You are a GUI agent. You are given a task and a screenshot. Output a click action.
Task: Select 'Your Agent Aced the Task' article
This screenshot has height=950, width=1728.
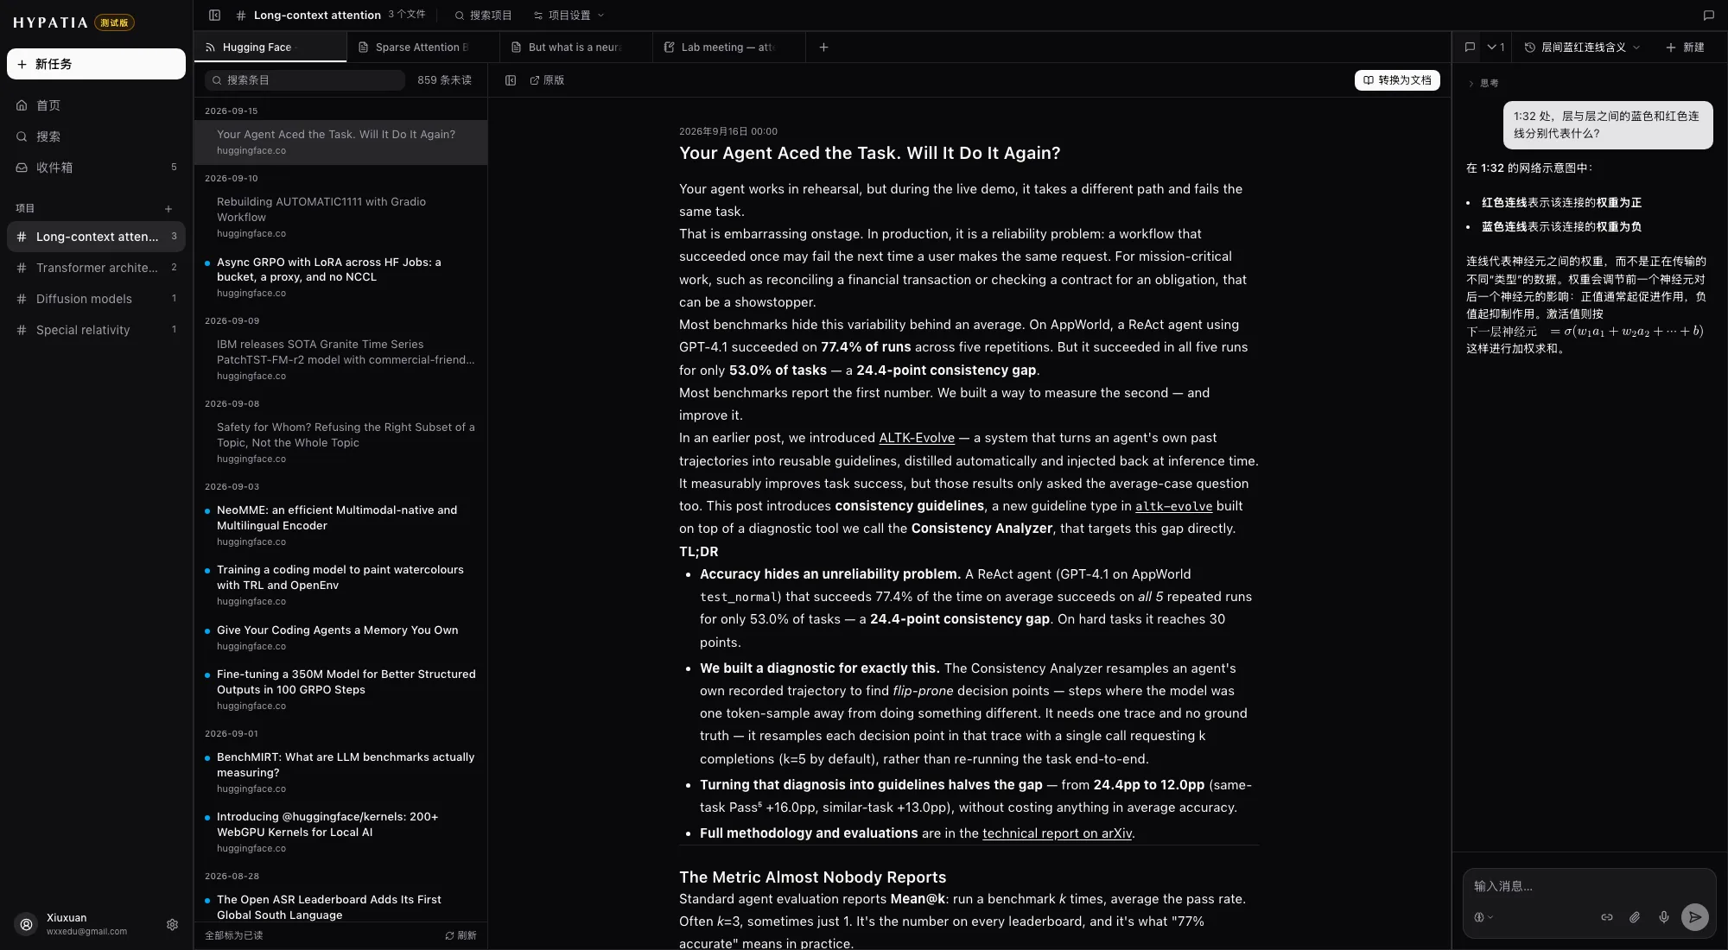tap(340, 142)
